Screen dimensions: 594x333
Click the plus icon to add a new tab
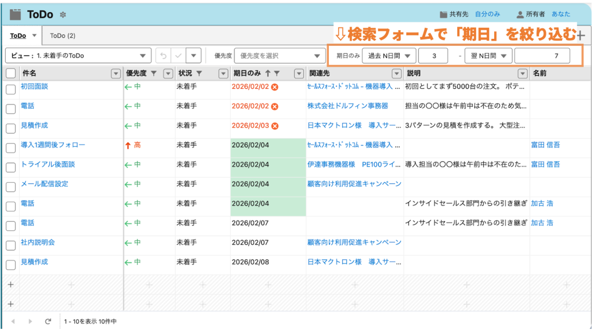click(x=580, y=35)
